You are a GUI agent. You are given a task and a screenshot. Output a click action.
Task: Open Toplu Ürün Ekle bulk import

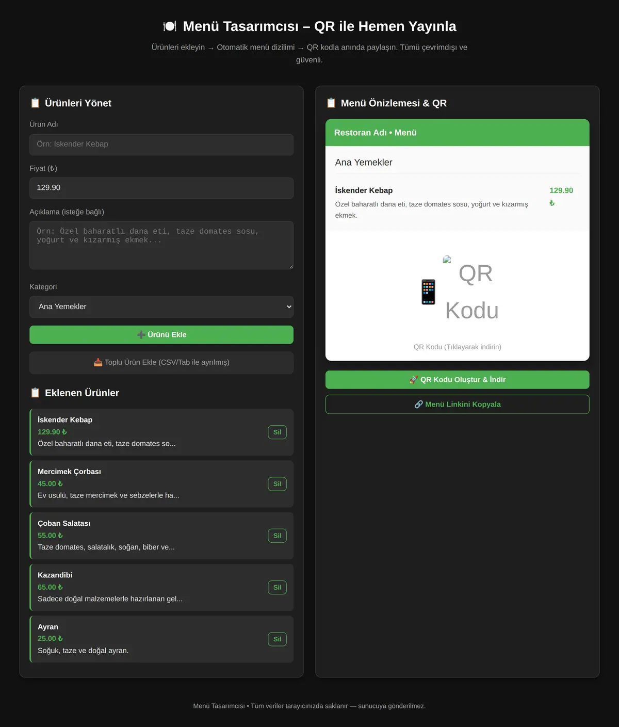[161, 363]
